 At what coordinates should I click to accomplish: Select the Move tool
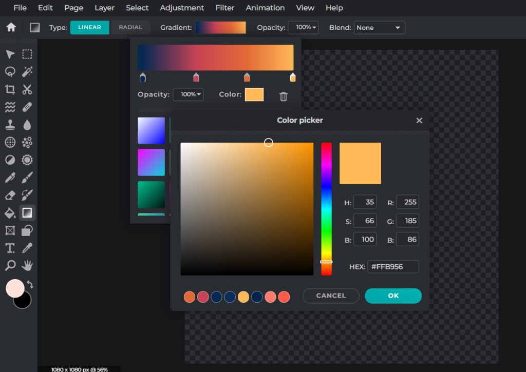[x=9, y=54]
